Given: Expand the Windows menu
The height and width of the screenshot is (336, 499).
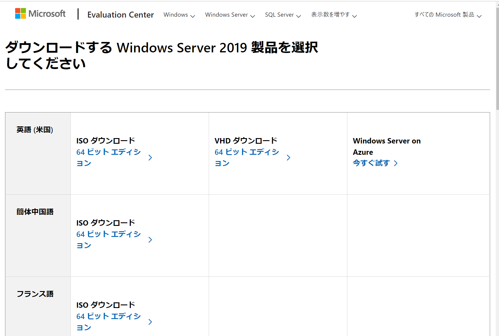Looking at the screenshot, I should pyautogui.click(x=179, y=15).
